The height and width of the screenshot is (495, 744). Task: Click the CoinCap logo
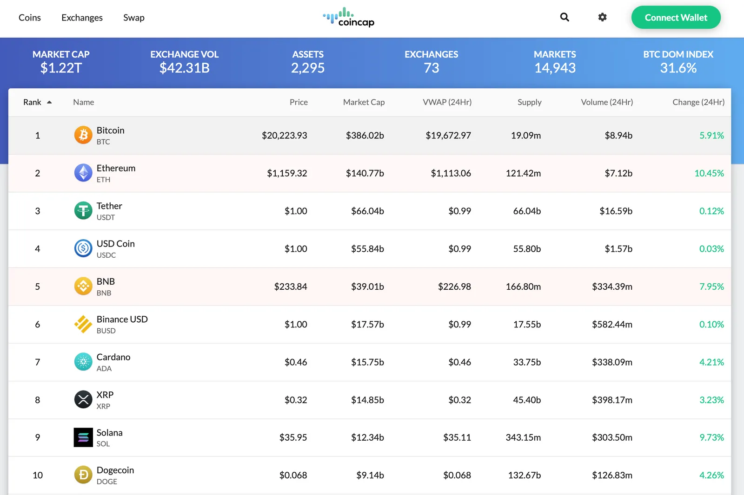coord(349,17)
